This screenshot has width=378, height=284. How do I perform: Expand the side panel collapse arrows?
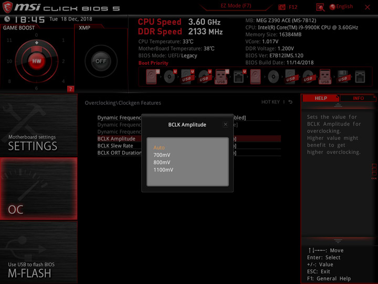click(x=374, y=178)
